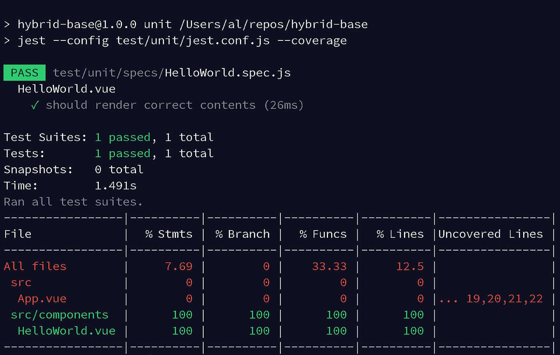Click the HelloWorld.vue suite heading
The width and height of the screenshot is (560, 355).
[x=66, y=88]
